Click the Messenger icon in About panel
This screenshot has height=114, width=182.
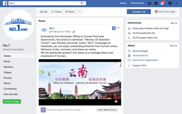tap(129, 51)
